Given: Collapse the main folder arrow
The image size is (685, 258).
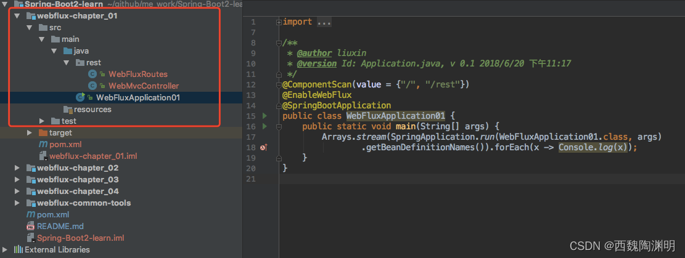Looking at the screenshot, I should point(42,39).
